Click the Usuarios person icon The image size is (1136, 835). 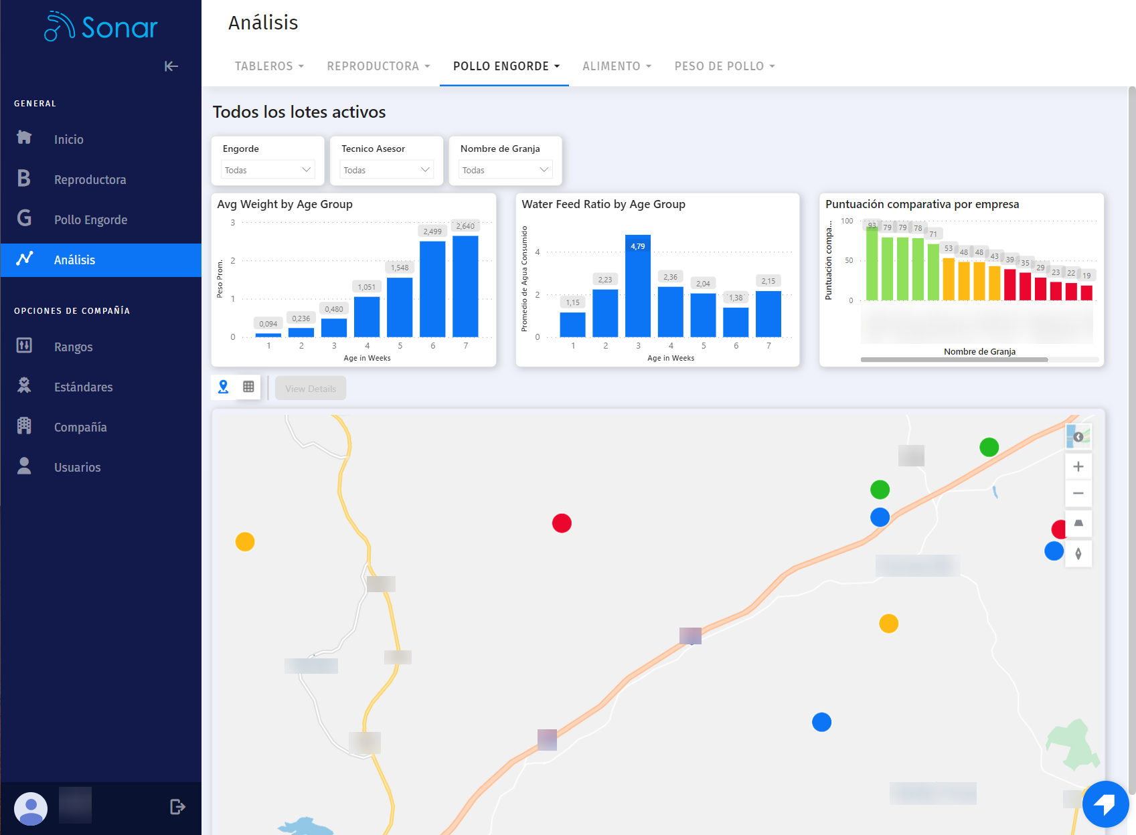(24, 466)
